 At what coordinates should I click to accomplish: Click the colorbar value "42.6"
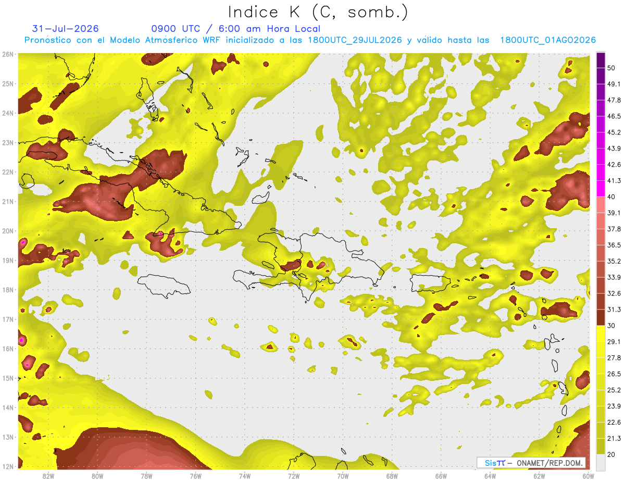[614, 165]
